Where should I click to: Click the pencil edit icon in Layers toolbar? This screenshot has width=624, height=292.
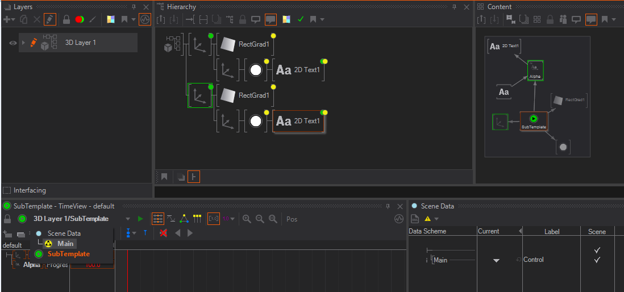point(50,19)
